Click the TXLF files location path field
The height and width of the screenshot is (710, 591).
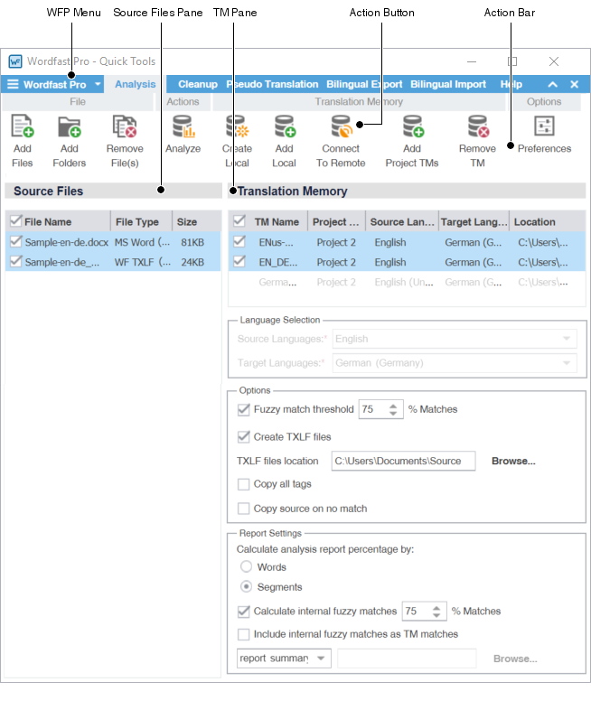click(x=403, y=461)
